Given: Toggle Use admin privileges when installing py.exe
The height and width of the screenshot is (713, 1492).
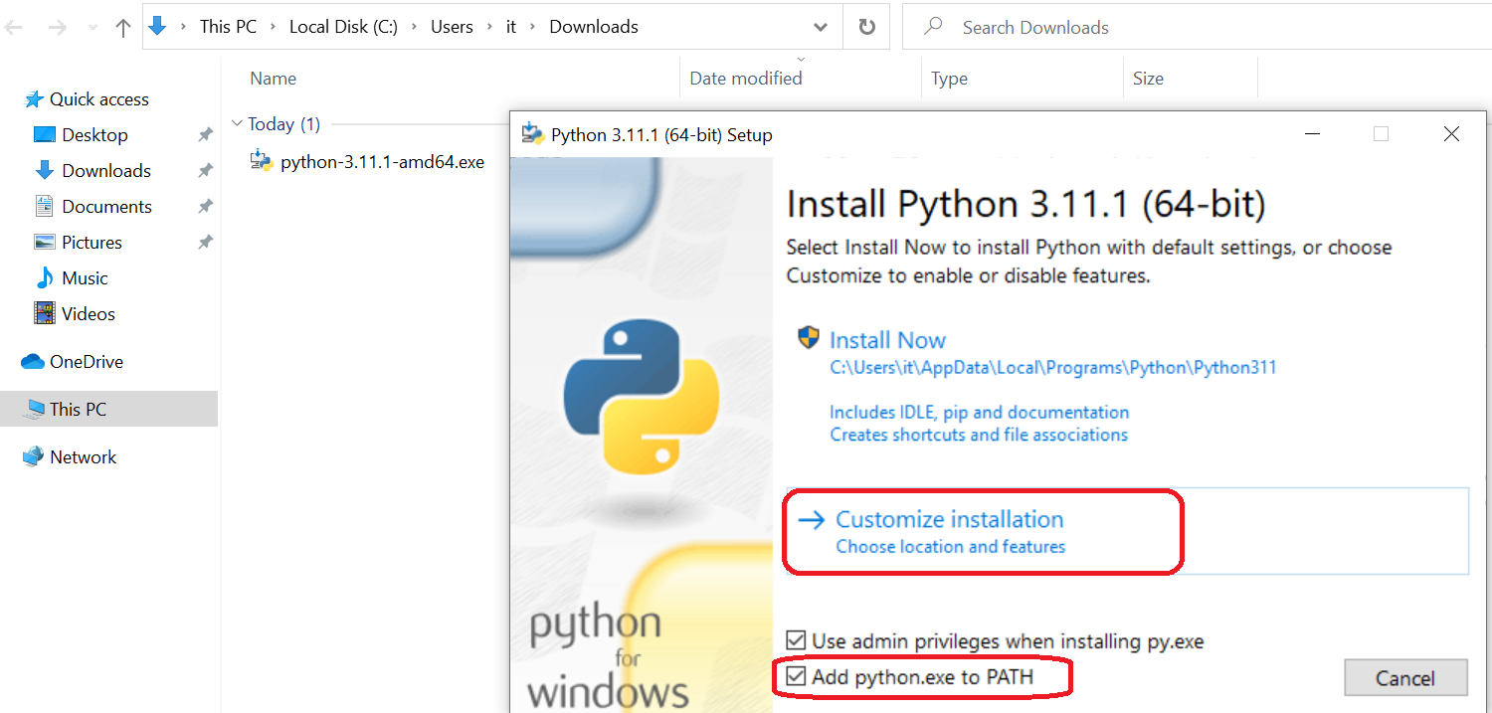Looking at the screenshot, I should (x=797, y=640).
